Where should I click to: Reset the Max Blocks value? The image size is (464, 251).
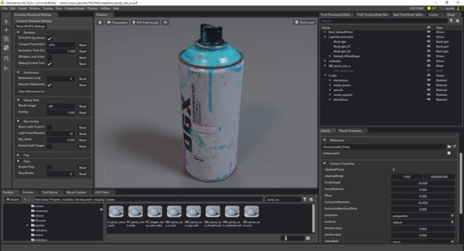pos(83,174)
